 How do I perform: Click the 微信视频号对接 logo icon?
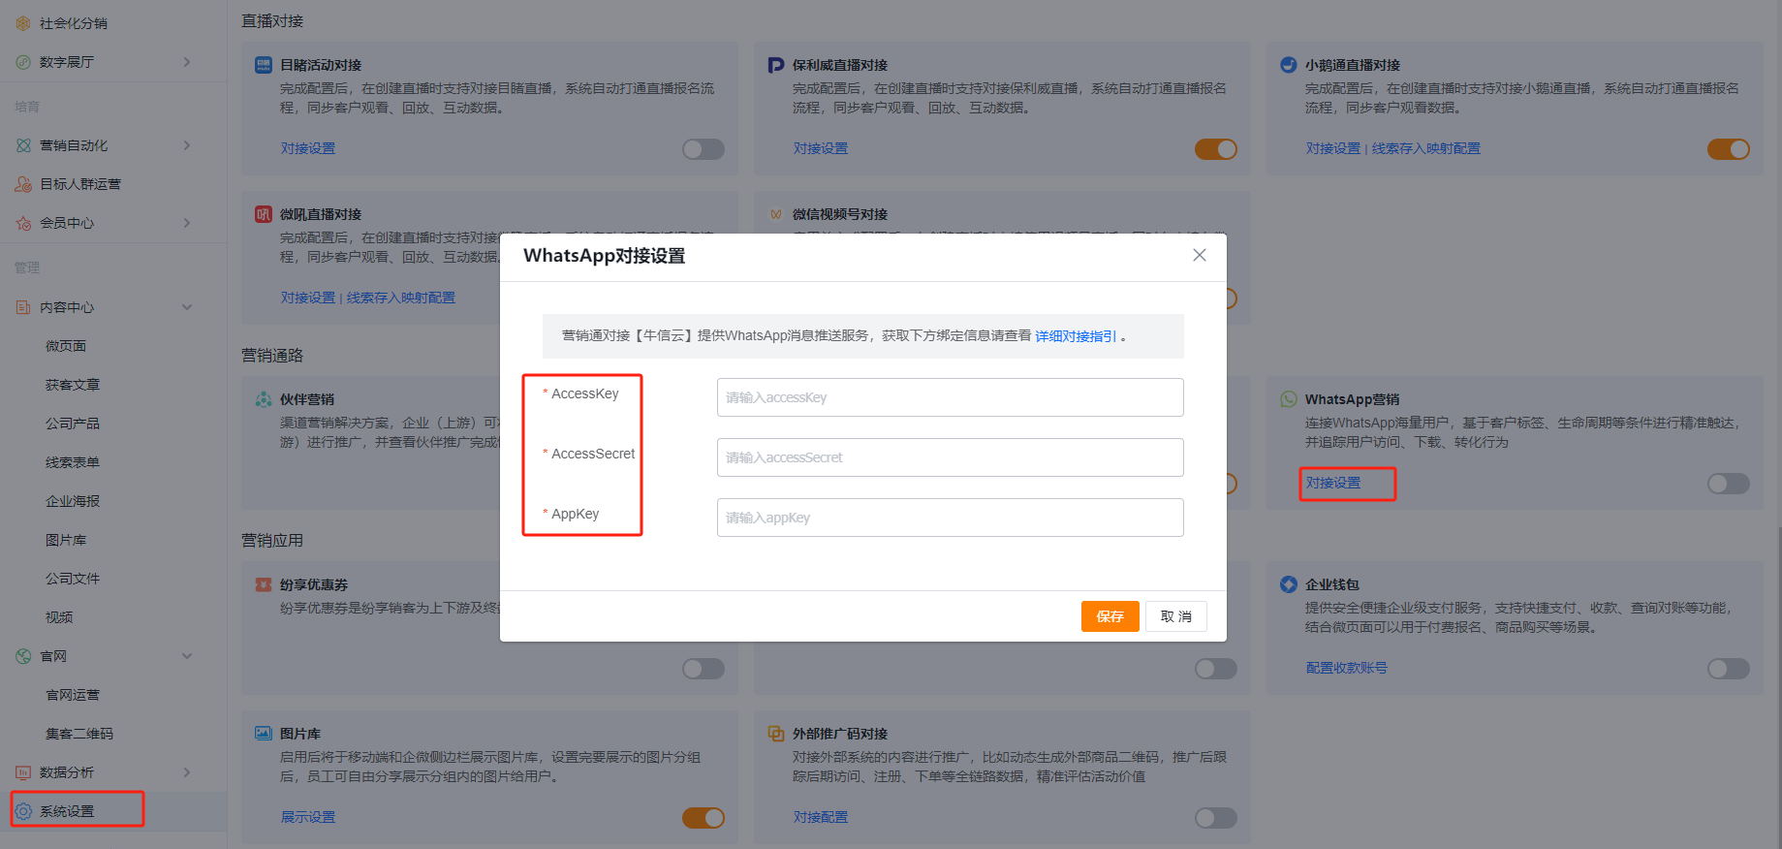click(x=776, y=214)
